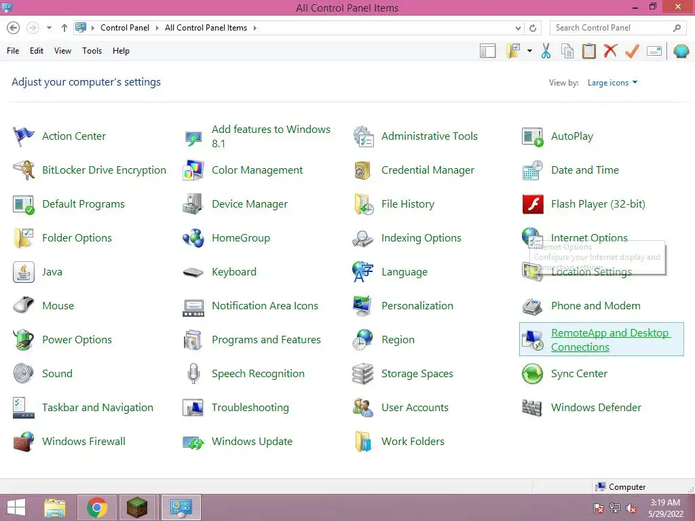Go back with the Back arrow button
This screenshot has width=695, height=521.
click(x=14, y=28)
